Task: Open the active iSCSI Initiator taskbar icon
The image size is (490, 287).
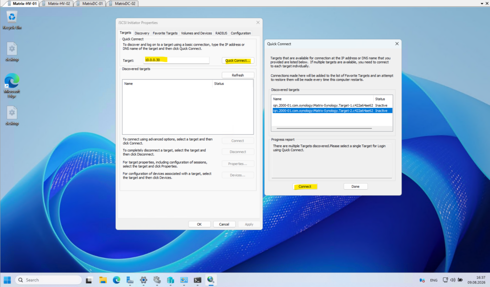Action: click(211, 280)
